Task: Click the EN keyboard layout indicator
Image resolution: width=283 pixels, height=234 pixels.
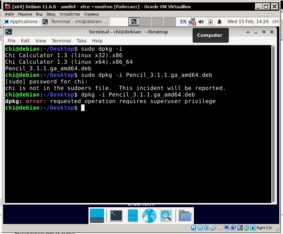Action: [183, 22]
